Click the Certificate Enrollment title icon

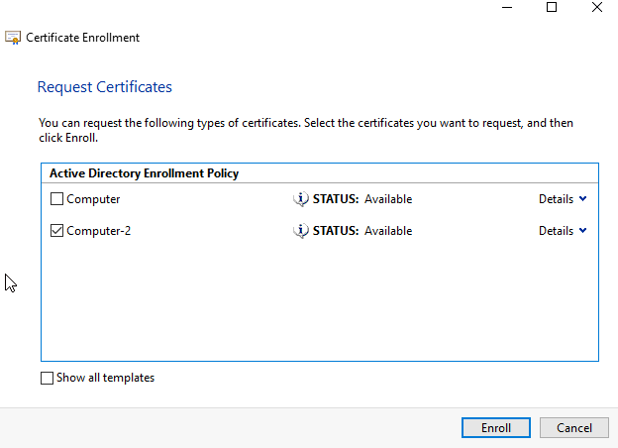13,38
